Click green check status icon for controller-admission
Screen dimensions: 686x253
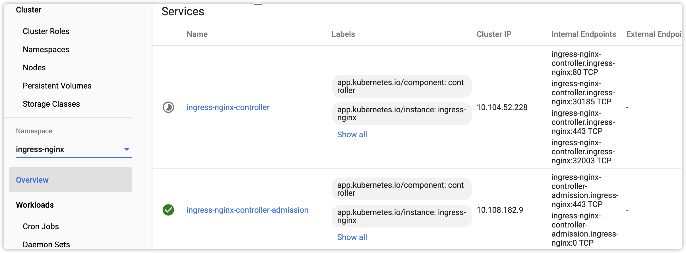coord(168,210)
